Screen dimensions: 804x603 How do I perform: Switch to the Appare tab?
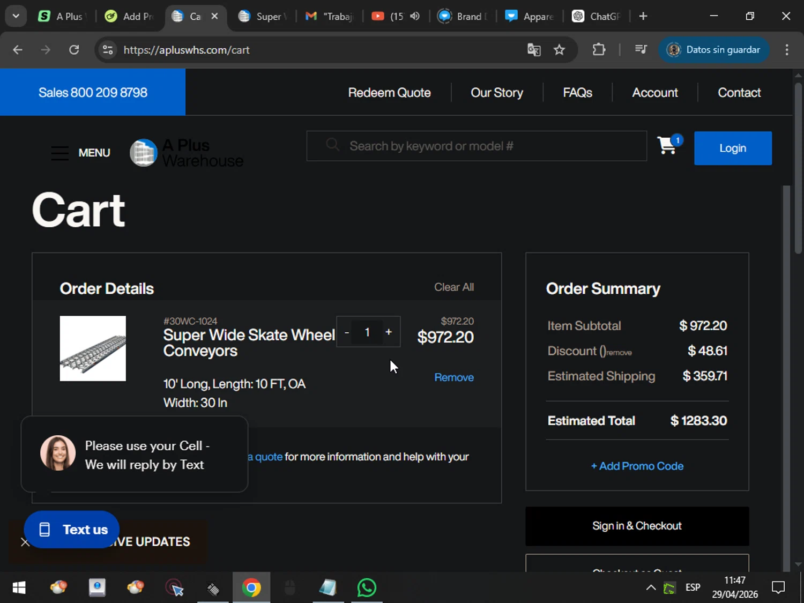[x=530, y=16]
